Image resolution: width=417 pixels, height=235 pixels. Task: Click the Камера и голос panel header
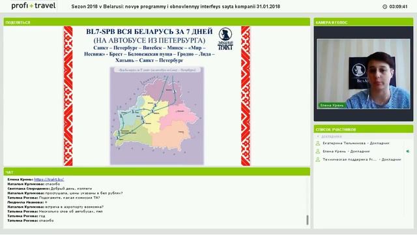[364, 22]
